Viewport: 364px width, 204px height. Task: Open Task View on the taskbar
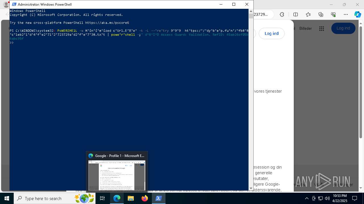click(102, 198)
